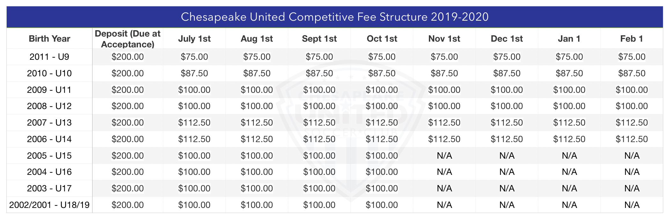Select the 2007 - U13 row label
Image resolution: width=669 pixels, height=220 pixels.
[x=49, y=123]
